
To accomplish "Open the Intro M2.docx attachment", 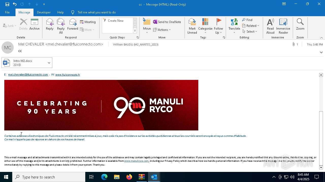I will (24, 63).
